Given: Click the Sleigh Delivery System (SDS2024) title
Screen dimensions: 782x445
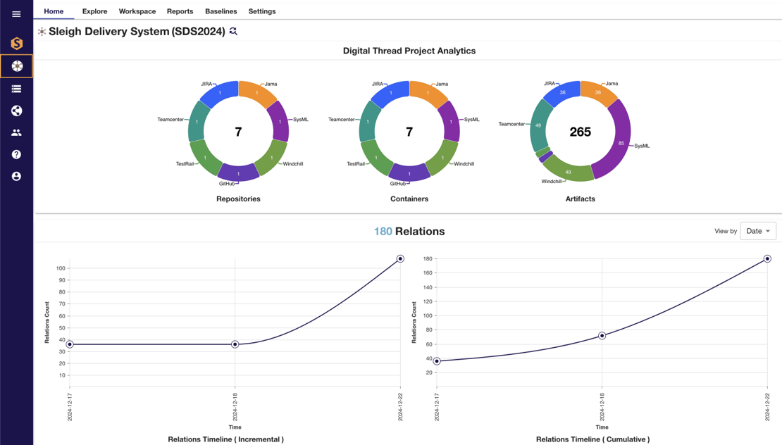Looking at the screenshot, I should [137, 32].
